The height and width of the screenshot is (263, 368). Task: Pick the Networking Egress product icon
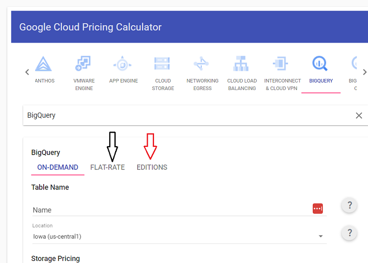[201, 64]
